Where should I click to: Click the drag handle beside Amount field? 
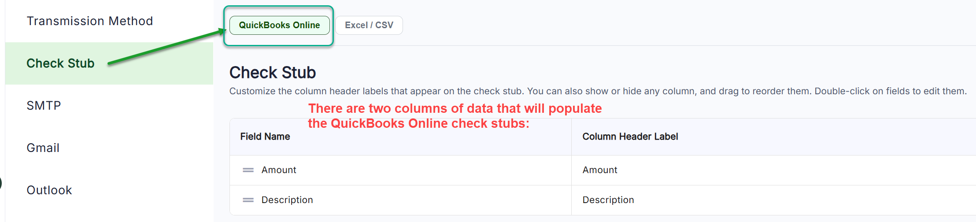click(x=248, y=170)
